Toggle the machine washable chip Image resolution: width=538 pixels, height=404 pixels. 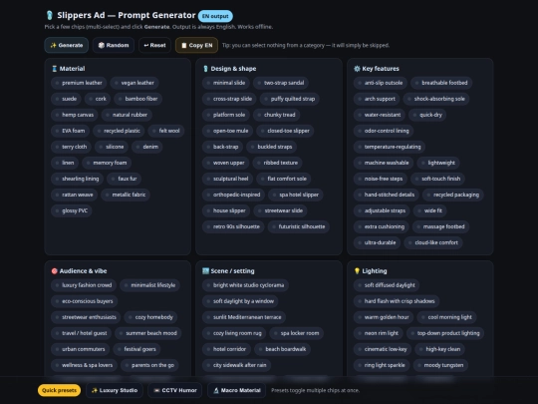tap(384, 163)
